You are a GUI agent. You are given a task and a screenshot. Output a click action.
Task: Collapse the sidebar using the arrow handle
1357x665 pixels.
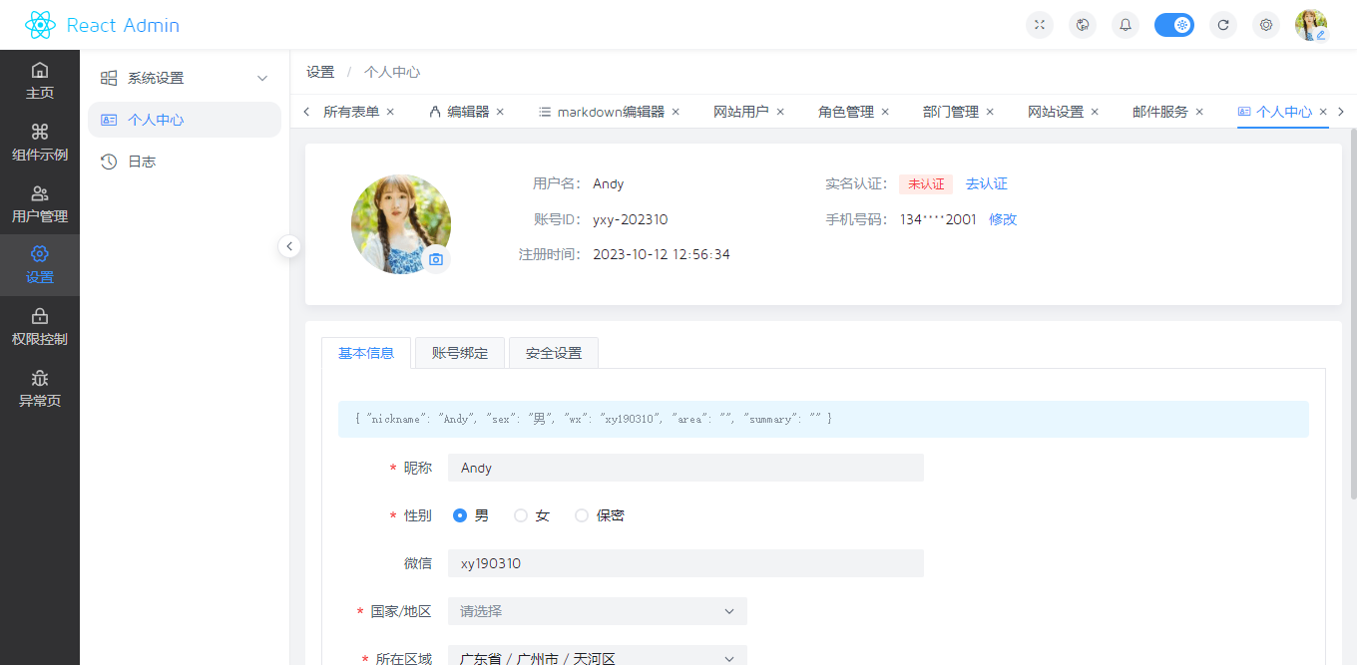[289, 245]
